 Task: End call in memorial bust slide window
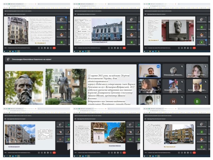point(194,48)
